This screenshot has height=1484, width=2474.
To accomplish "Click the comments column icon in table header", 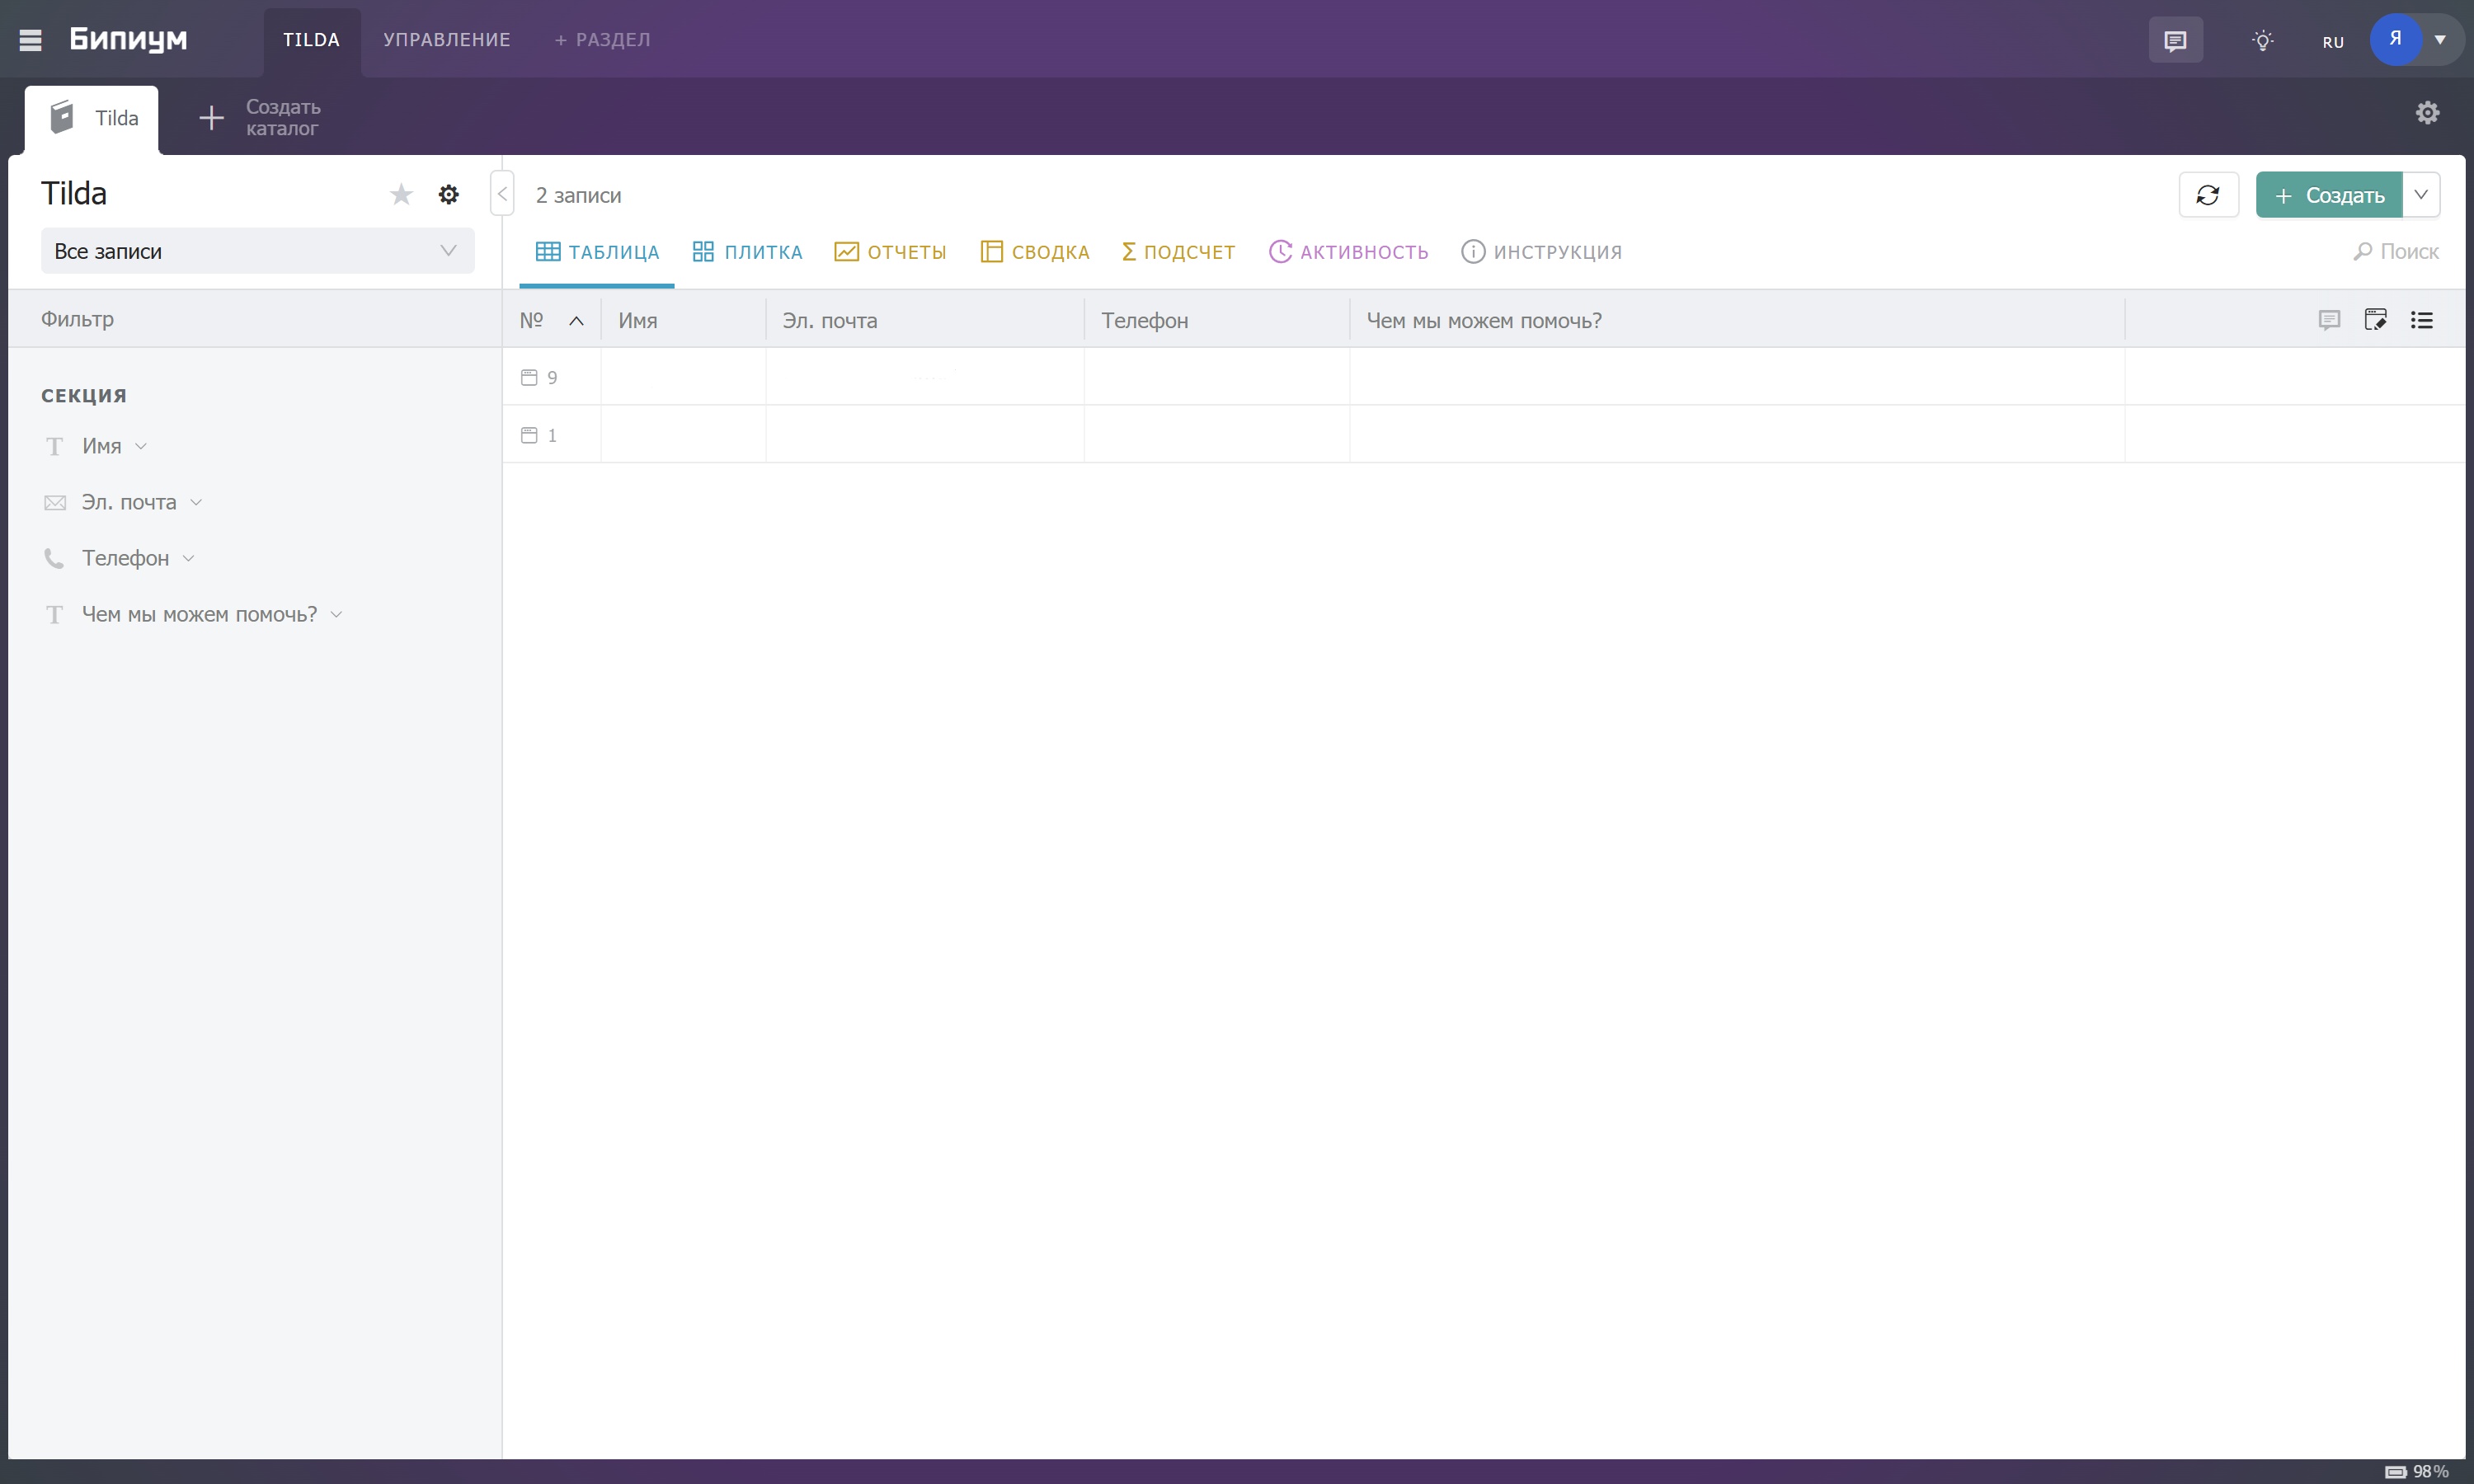I will click(x=2329, y=320).
